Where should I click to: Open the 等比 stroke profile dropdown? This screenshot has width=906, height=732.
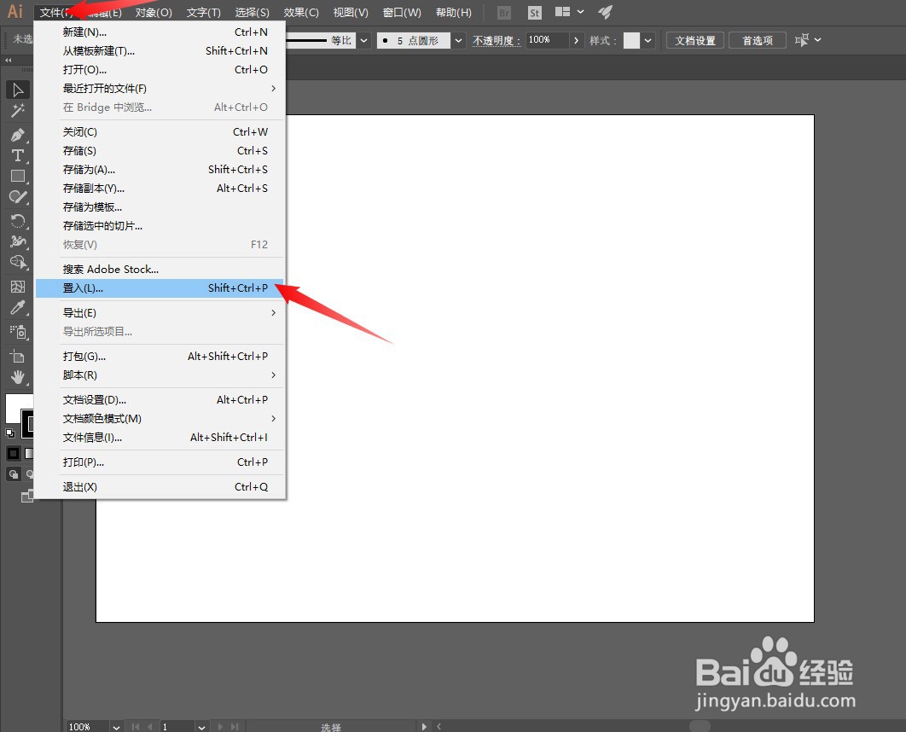click(363, 40)
